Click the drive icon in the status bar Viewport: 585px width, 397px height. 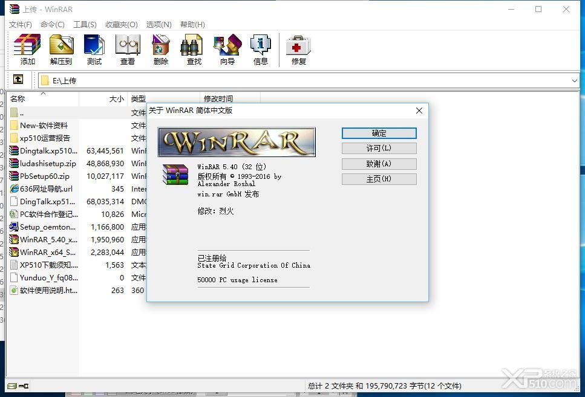point(12,386)
